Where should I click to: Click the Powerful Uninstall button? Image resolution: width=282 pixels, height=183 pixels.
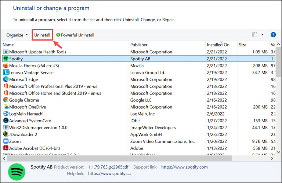point(75,35)
